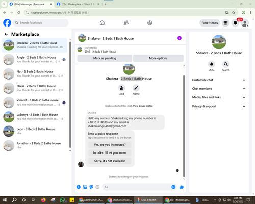Open Firefox from the taskbar
255x204 pixels.
click(43, 200)
